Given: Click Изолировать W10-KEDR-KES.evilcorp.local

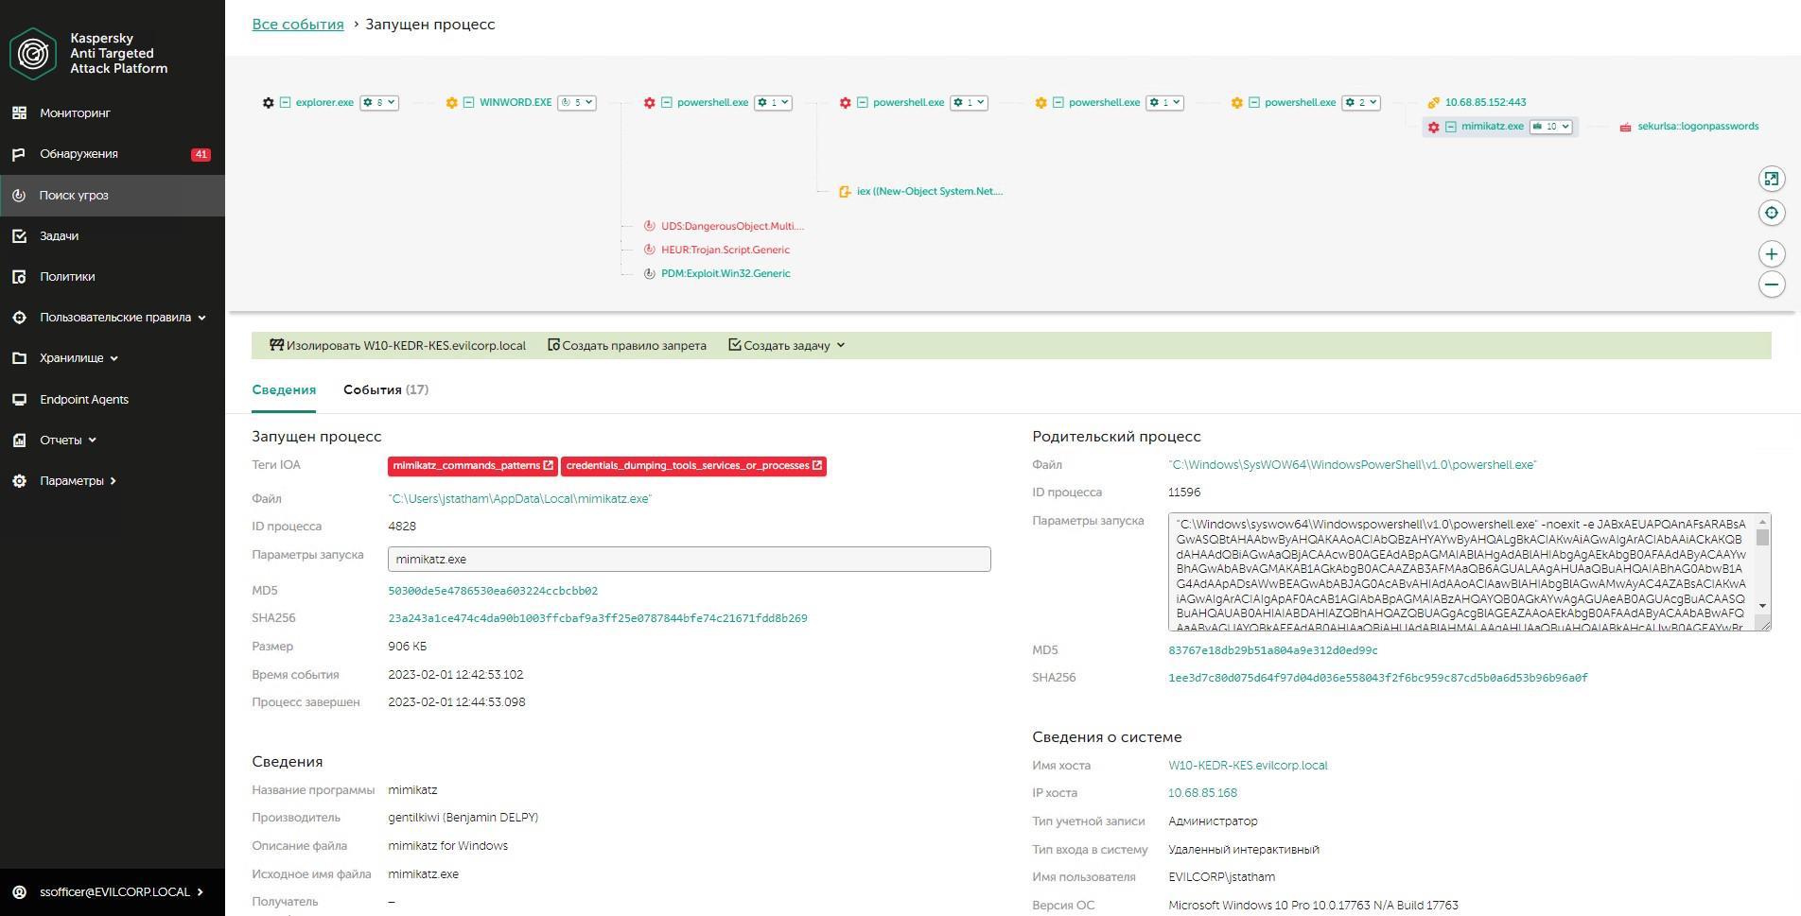Looking at the screenshot, I should point(397,346).
